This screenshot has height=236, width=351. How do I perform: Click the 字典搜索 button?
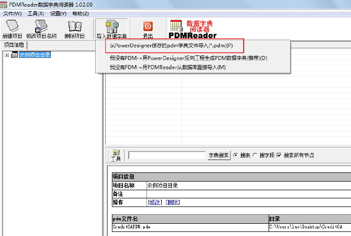[x=219, y=155]
